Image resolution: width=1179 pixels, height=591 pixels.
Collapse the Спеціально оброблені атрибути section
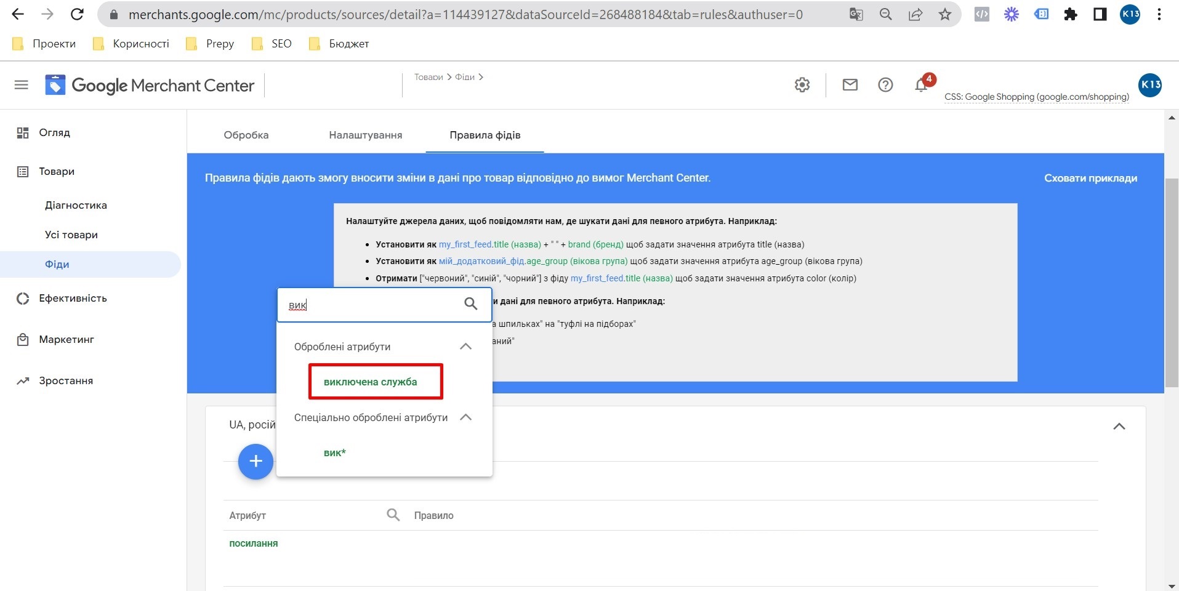click(466, 417)
